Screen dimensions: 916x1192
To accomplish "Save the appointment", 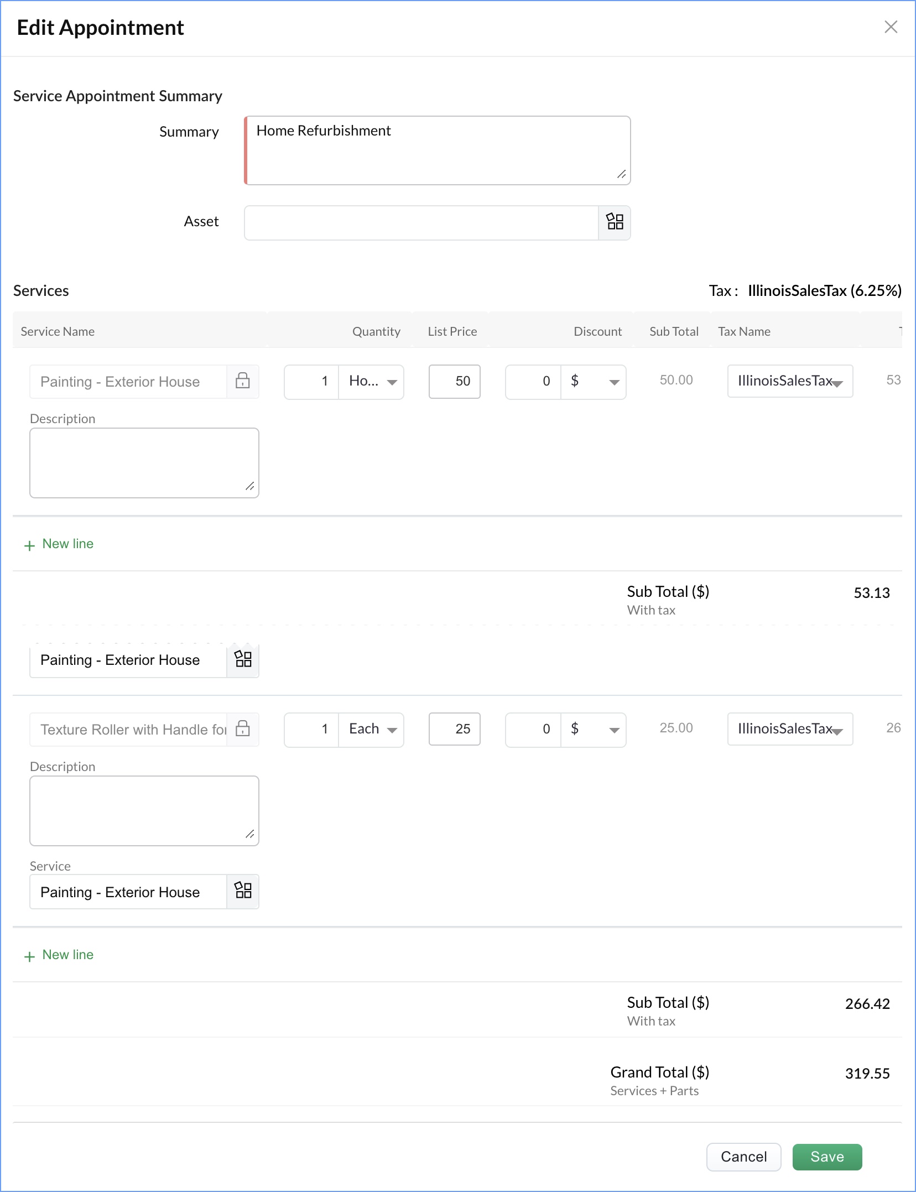I will [827, 1157].
